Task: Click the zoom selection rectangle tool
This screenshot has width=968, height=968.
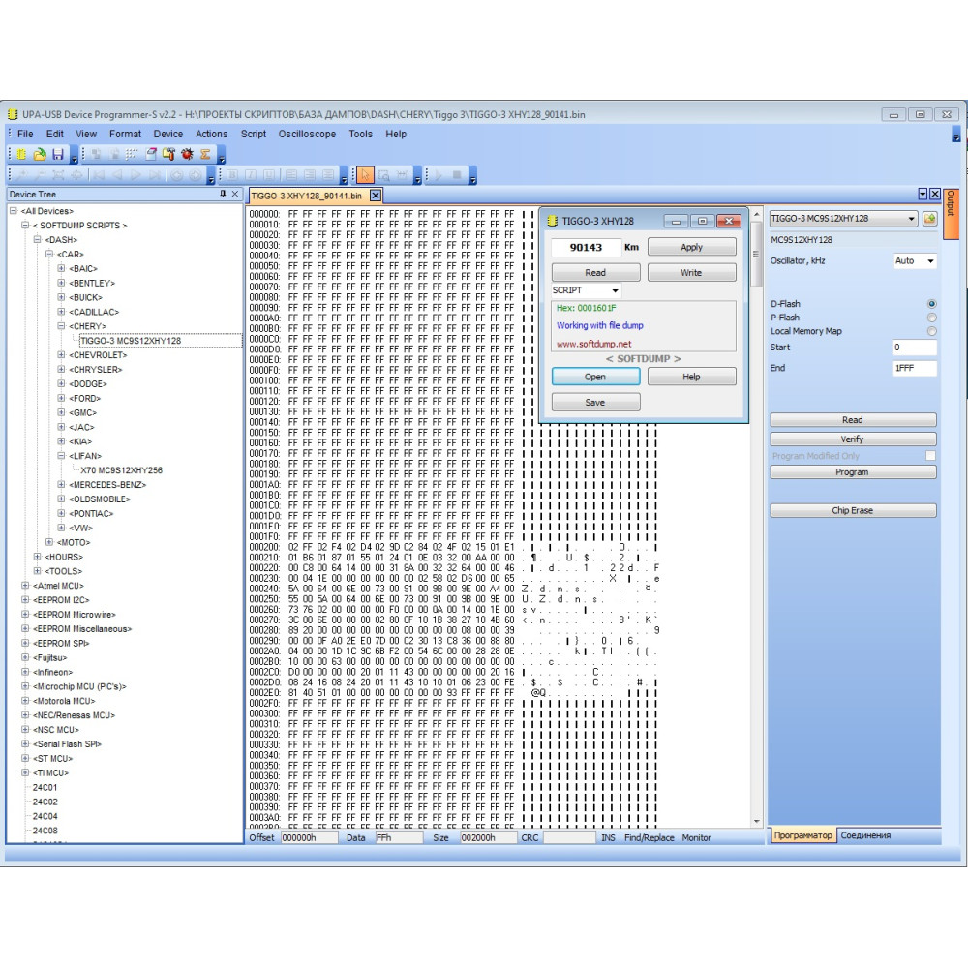Action: (383, 175)
